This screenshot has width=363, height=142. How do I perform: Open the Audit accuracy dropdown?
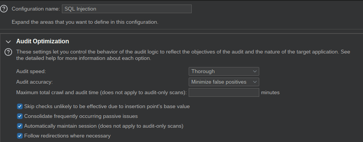(224, 82)
